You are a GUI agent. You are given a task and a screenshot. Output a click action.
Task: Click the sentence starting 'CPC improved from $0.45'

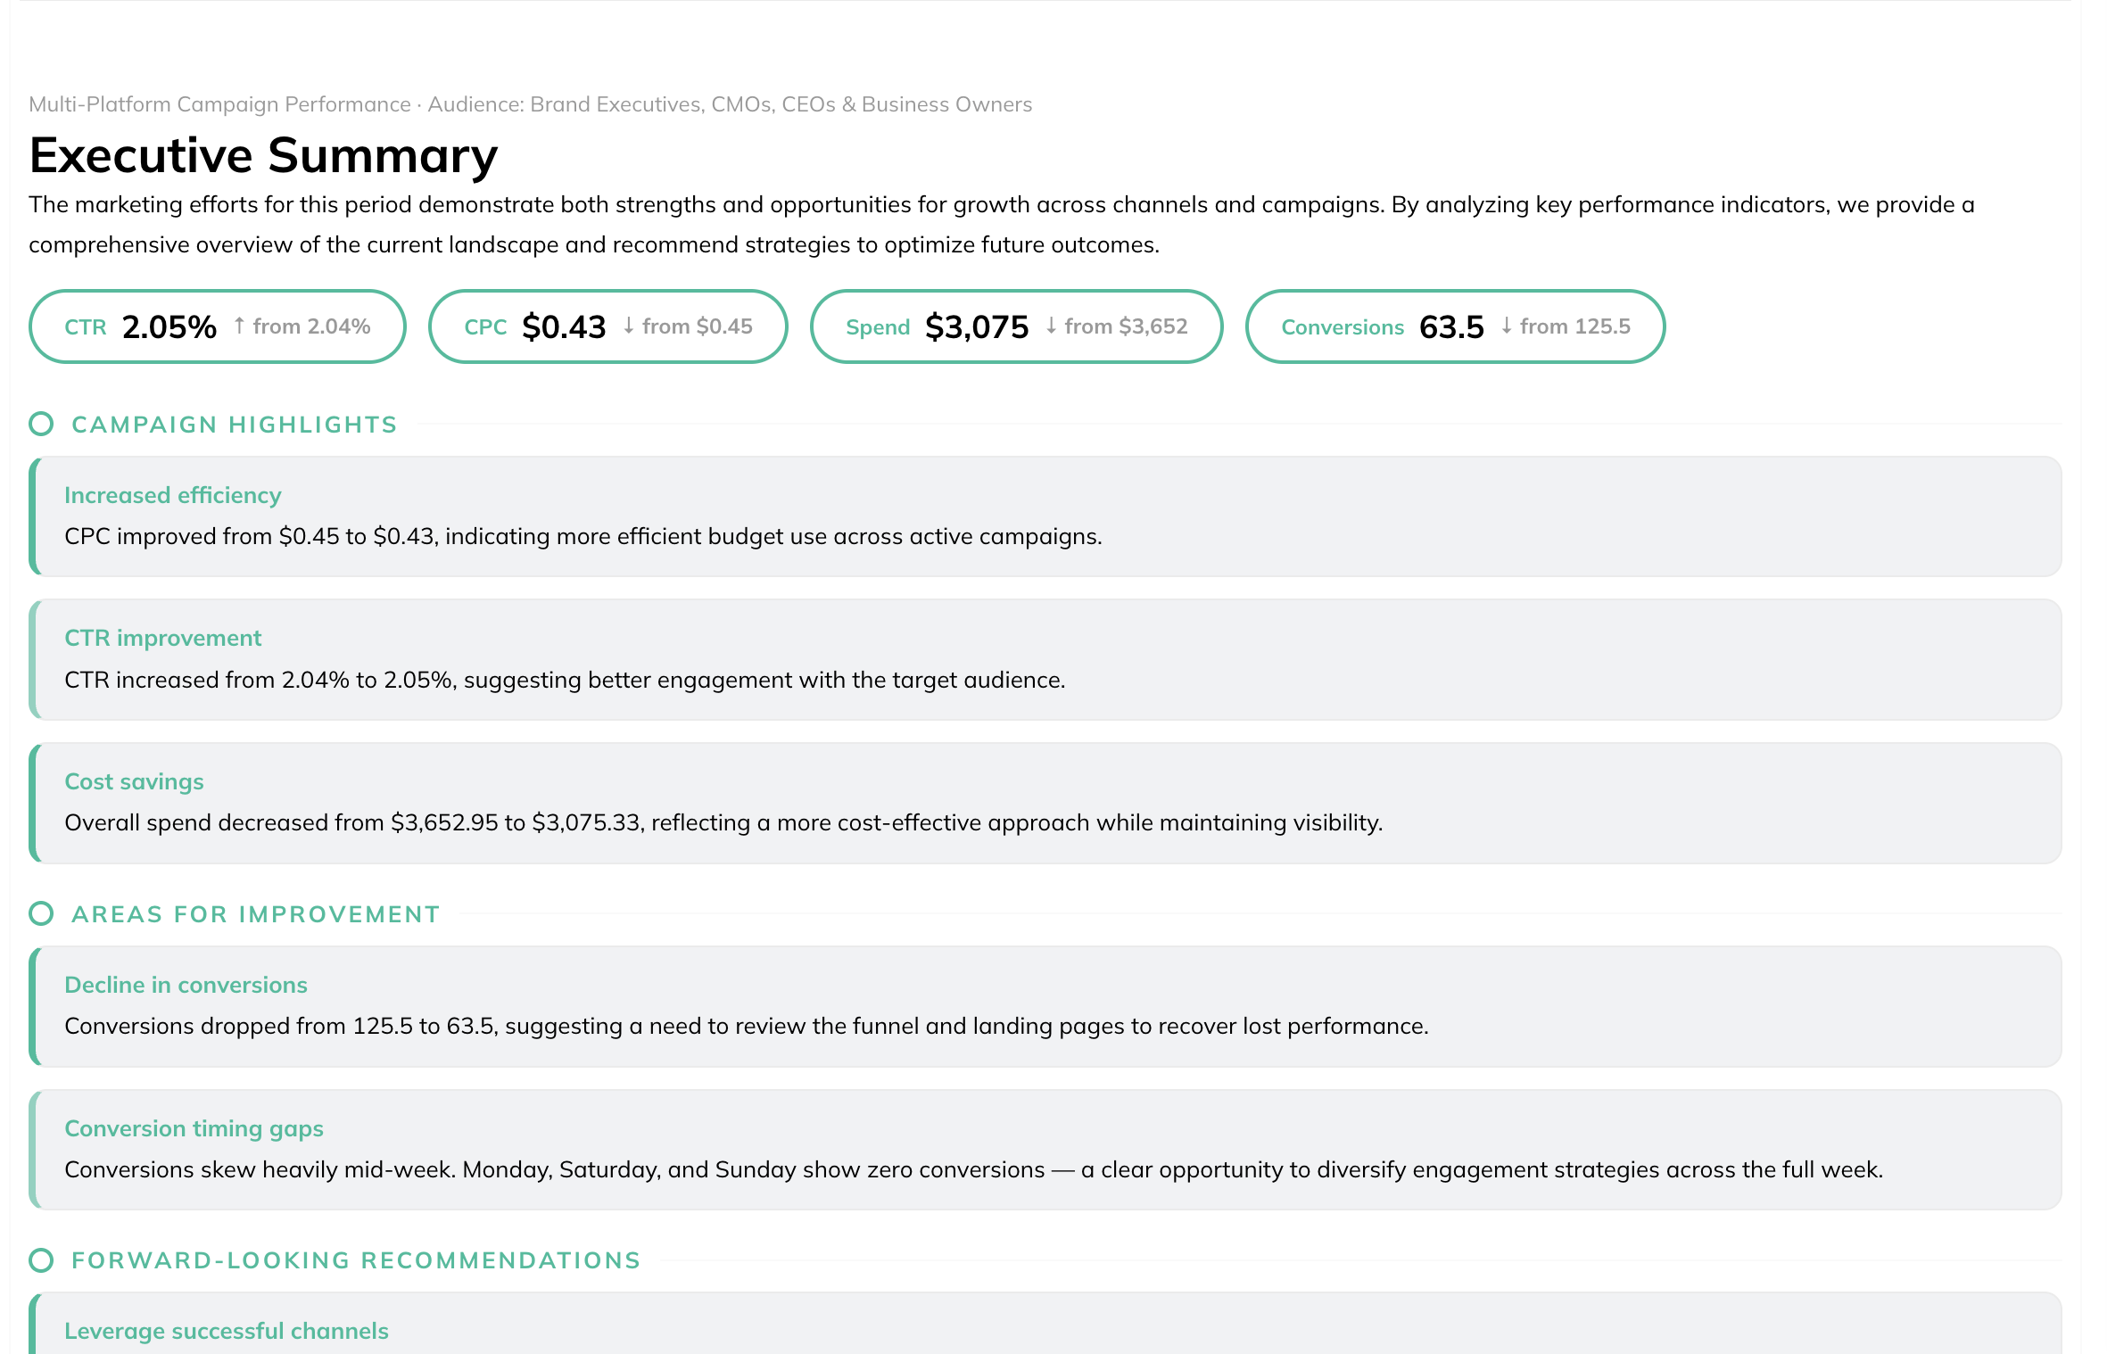click(x=583, y=536)
